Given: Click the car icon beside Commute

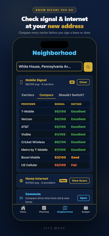Looking at the screenshot, I should (21, 198).
